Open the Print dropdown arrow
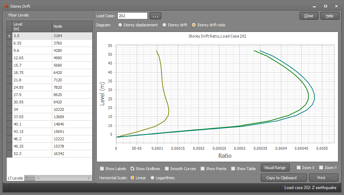344x195 pixels. click(x=335, y=178)
